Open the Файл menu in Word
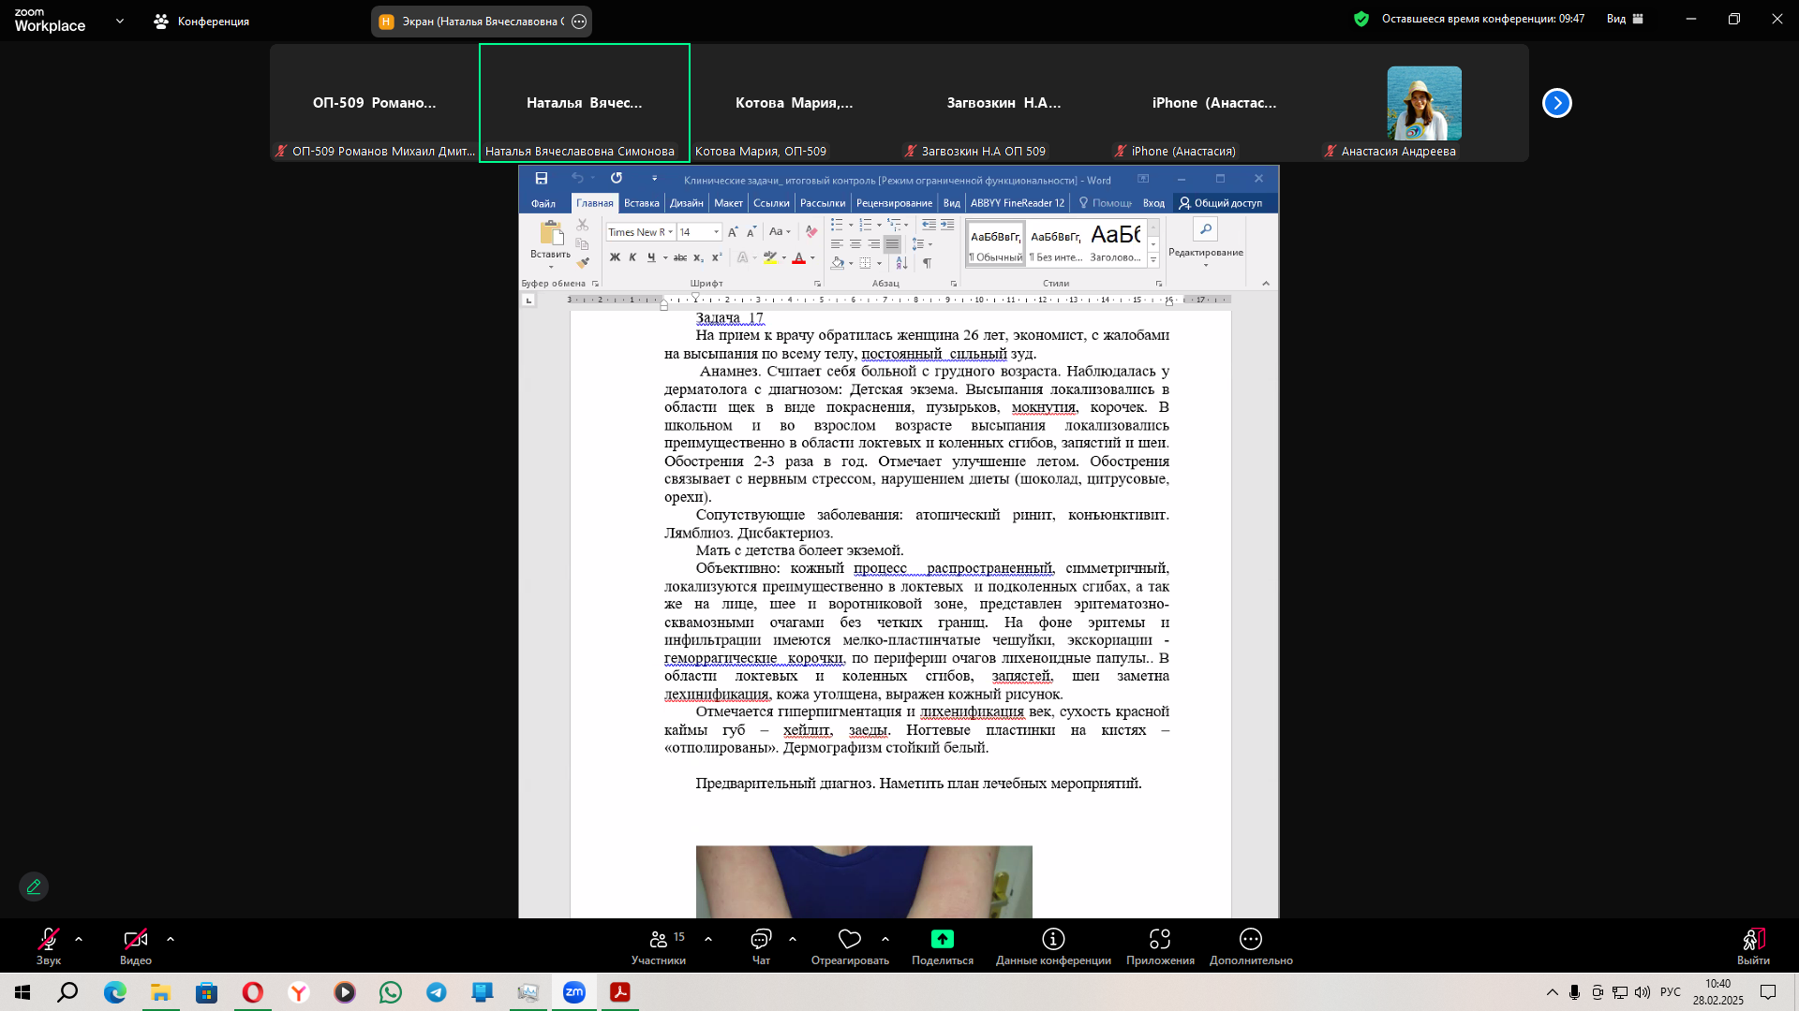This screenshot has height=1011, width=1799. pos(543,203)
